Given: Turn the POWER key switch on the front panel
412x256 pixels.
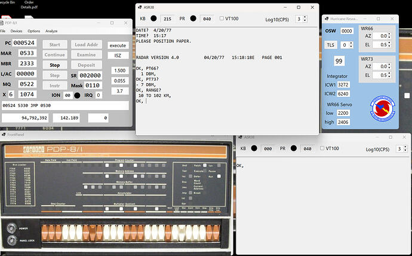Looking at the screenshot, I should (11, 228).
